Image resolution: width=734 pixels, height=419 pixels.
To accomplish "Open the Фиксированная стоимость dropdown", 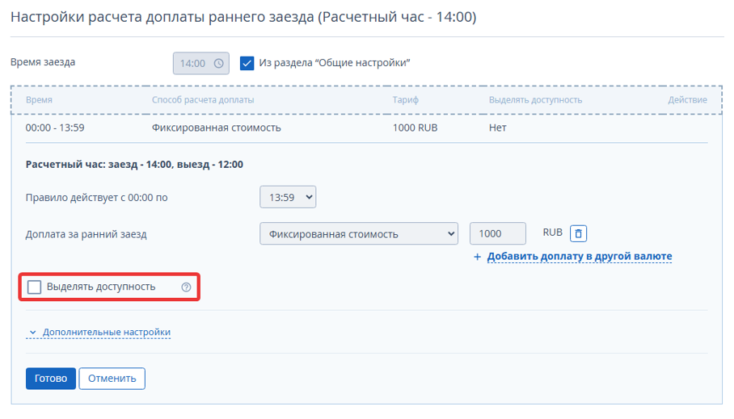I will click(359, 233).
